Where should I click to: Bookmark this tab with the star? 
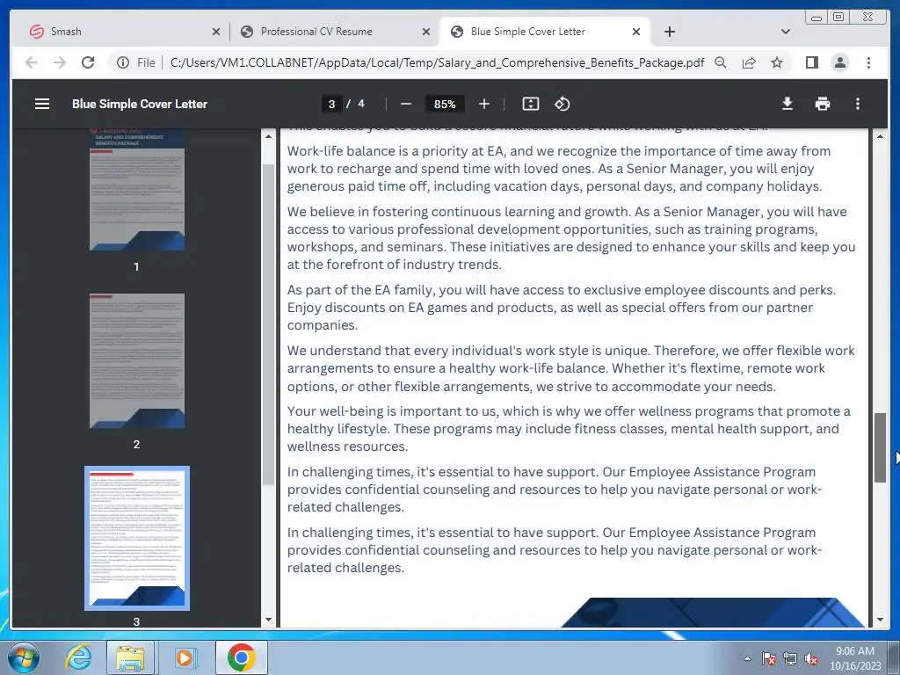coord(777,62)
